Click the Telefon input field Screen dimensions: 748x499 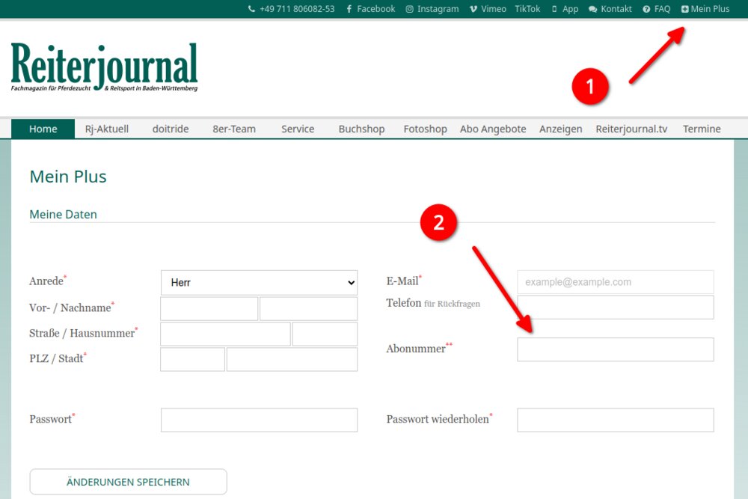[x=615, y=307]
